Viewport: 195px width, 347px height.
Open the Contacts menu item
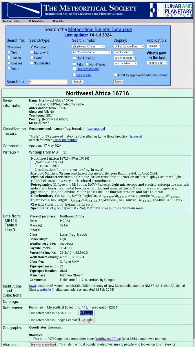point(58,21)
